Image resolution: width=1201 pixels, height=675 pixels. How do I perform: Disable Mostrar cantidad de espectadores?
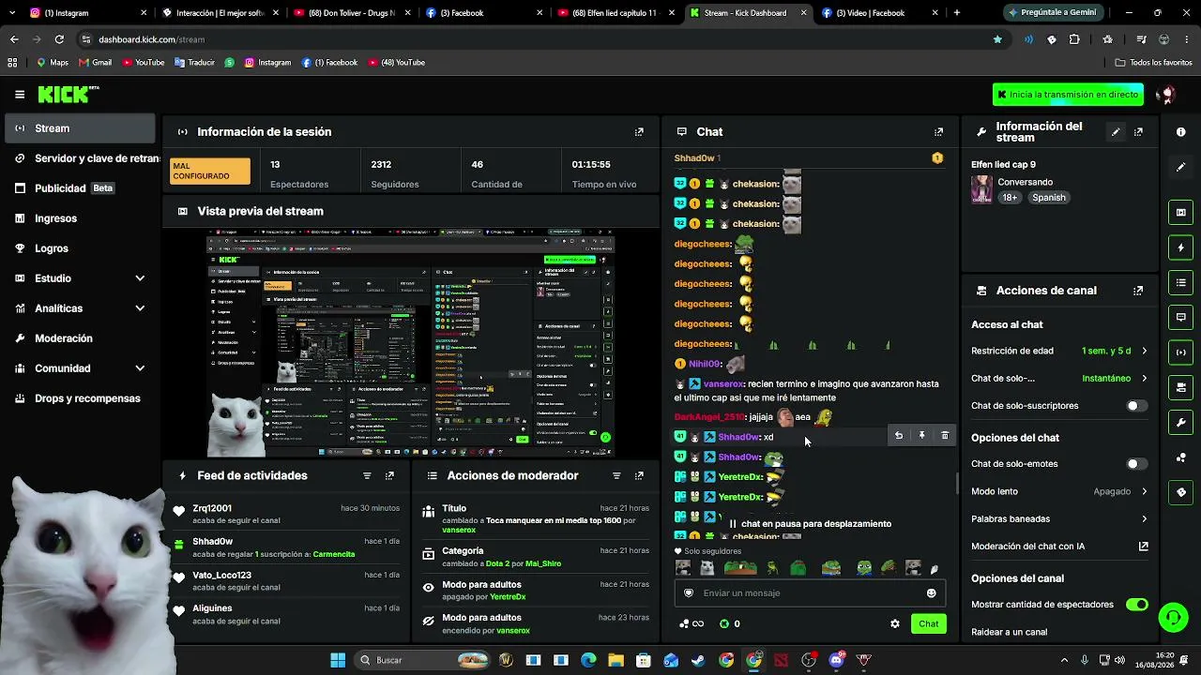pyautogui.click(x=1136, y=605)
